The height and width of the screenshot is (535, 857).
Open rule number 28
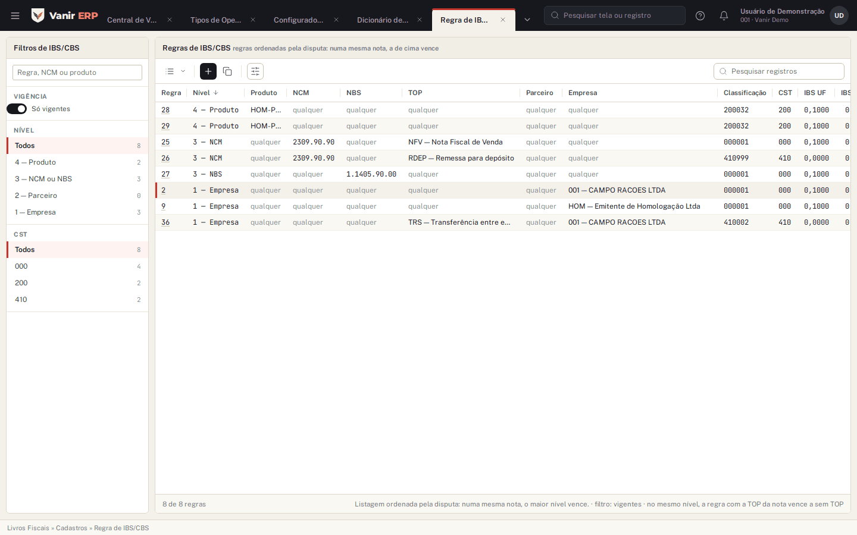tap(165, 110)
